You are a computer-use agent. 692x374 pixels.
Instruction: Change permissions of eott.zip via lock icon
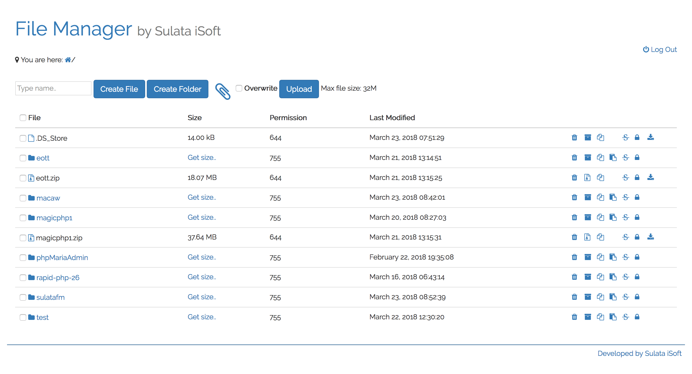click(x=637, y=178)
